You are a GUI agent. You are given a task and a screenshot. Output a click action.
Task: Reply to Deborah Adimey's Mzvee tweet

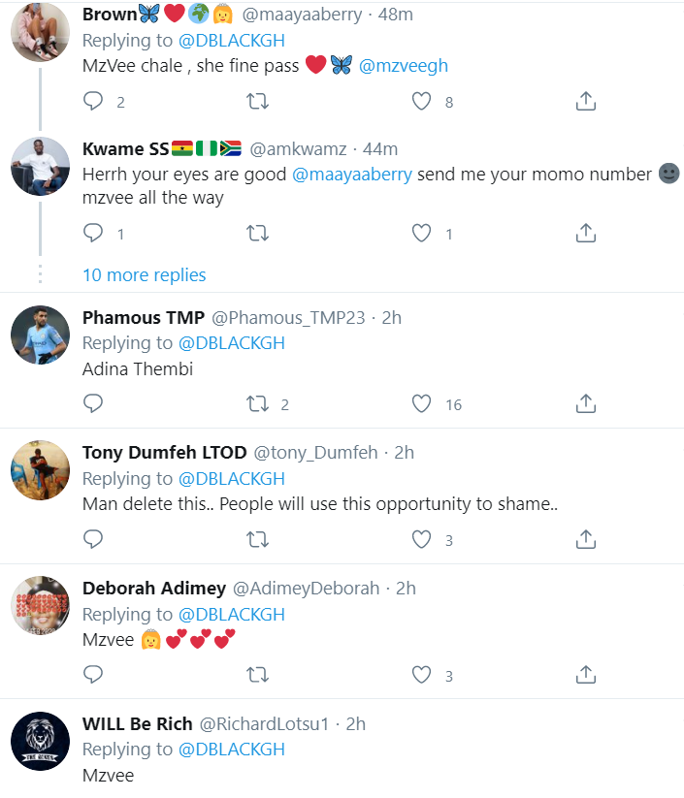(93, 674)
